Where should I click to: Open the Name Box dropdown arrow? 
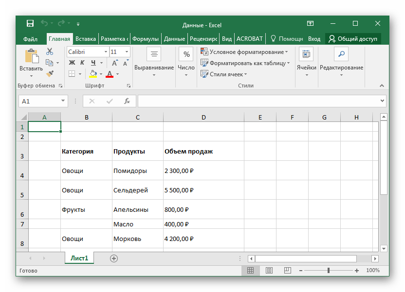63,101
